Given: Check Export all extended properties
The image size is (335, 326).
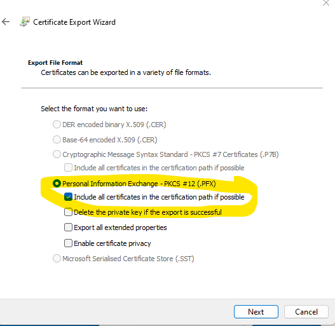Looking at the screenshot, I should pos(68,228).
